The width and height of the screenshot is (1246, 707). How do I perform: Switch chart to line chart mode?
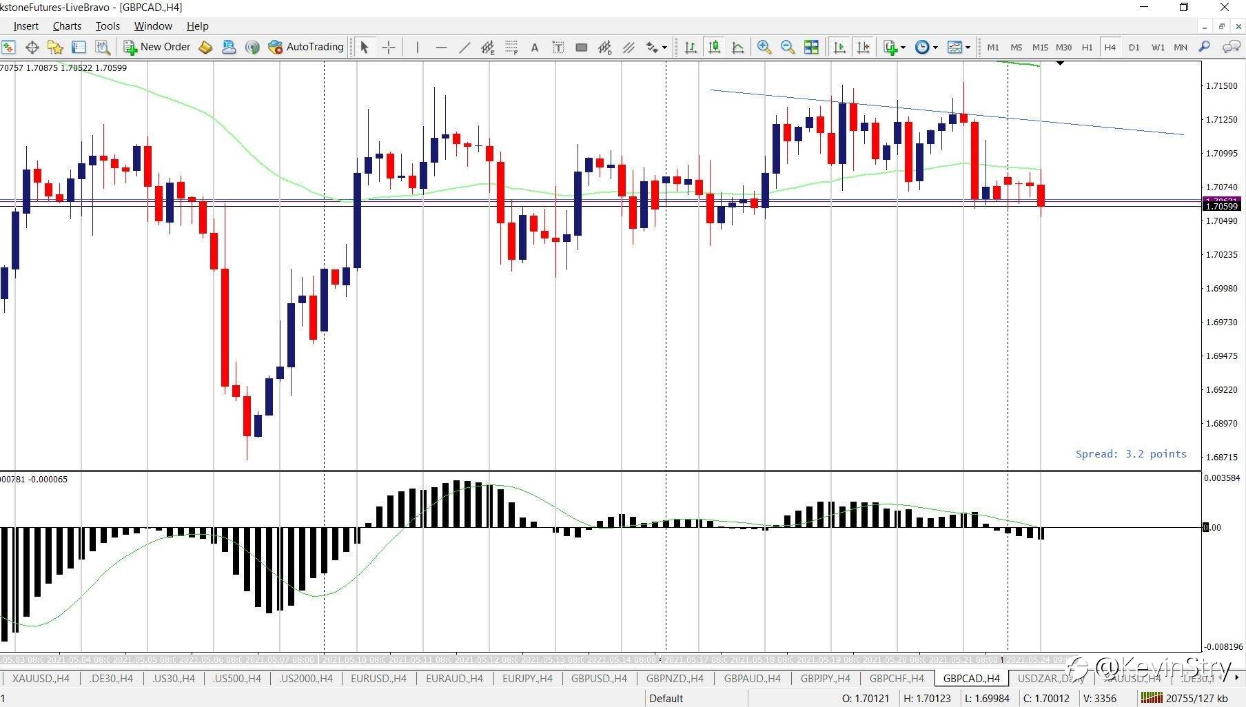(x=737, y=47)
